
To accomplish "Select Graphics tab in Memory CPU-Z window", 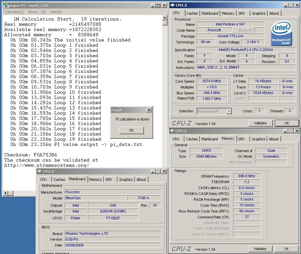I will pyautogui.click(x=258, y=139).
